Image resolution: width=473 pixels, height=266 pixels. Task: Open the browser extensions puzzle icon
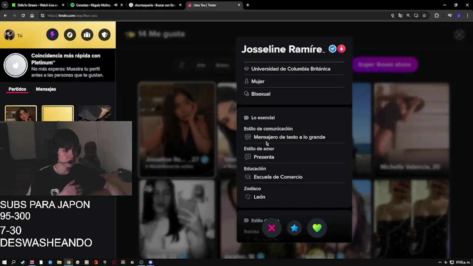(436, 16)
